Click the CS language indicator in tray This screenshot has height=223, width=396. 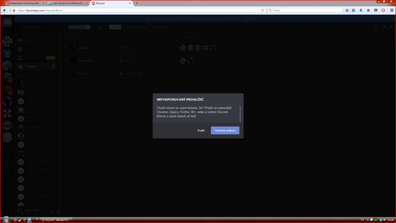[x=363, y=220]
